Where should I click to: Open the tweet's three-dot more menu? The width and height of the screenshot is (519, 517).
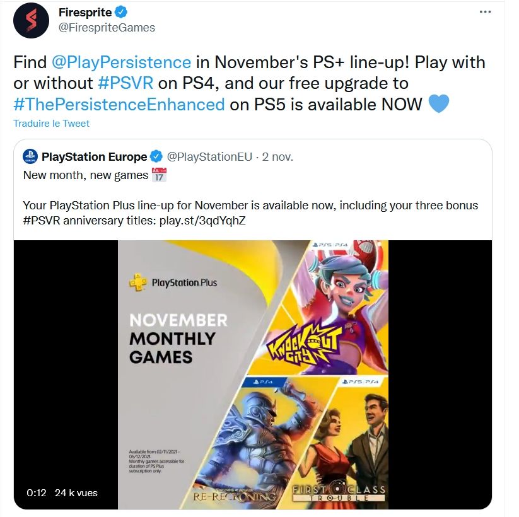pyautogui.click(x=485, y=12)
